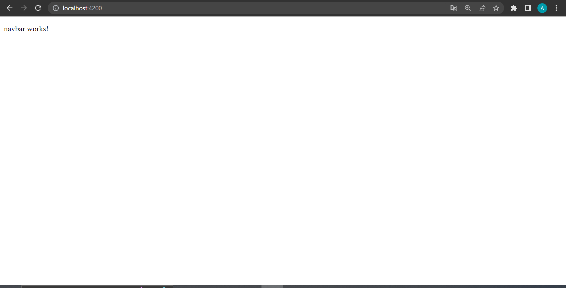
Task: Focus the empty address bar area
Action: (274, 8)
